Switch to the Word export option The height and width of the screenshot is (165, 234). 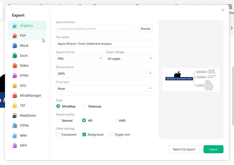pos(27,45)
